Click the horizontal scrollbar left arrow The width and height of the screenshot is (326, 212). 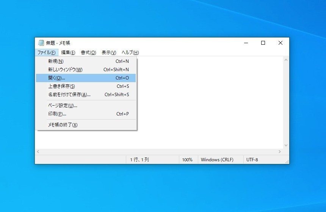point(38,151)
